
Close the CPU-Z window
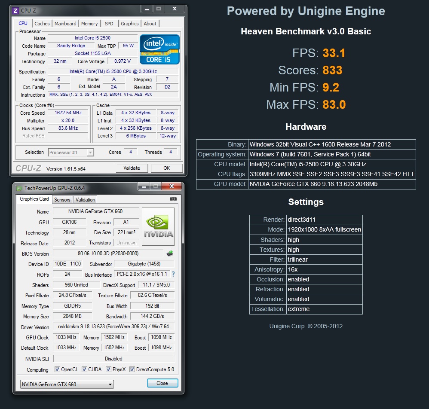(x=175, y=9)
